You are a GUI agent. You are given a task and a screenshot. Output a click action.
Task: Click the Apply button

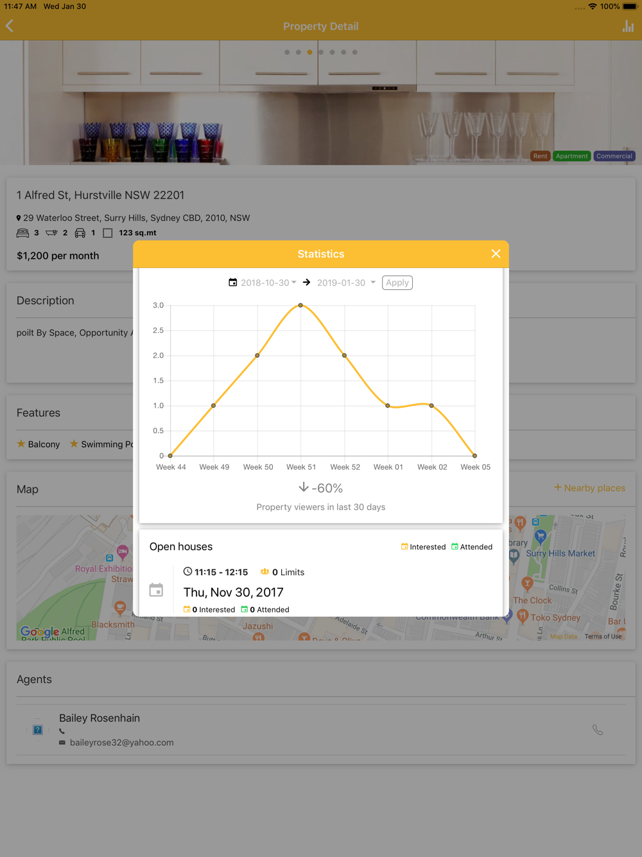point(397,283)
